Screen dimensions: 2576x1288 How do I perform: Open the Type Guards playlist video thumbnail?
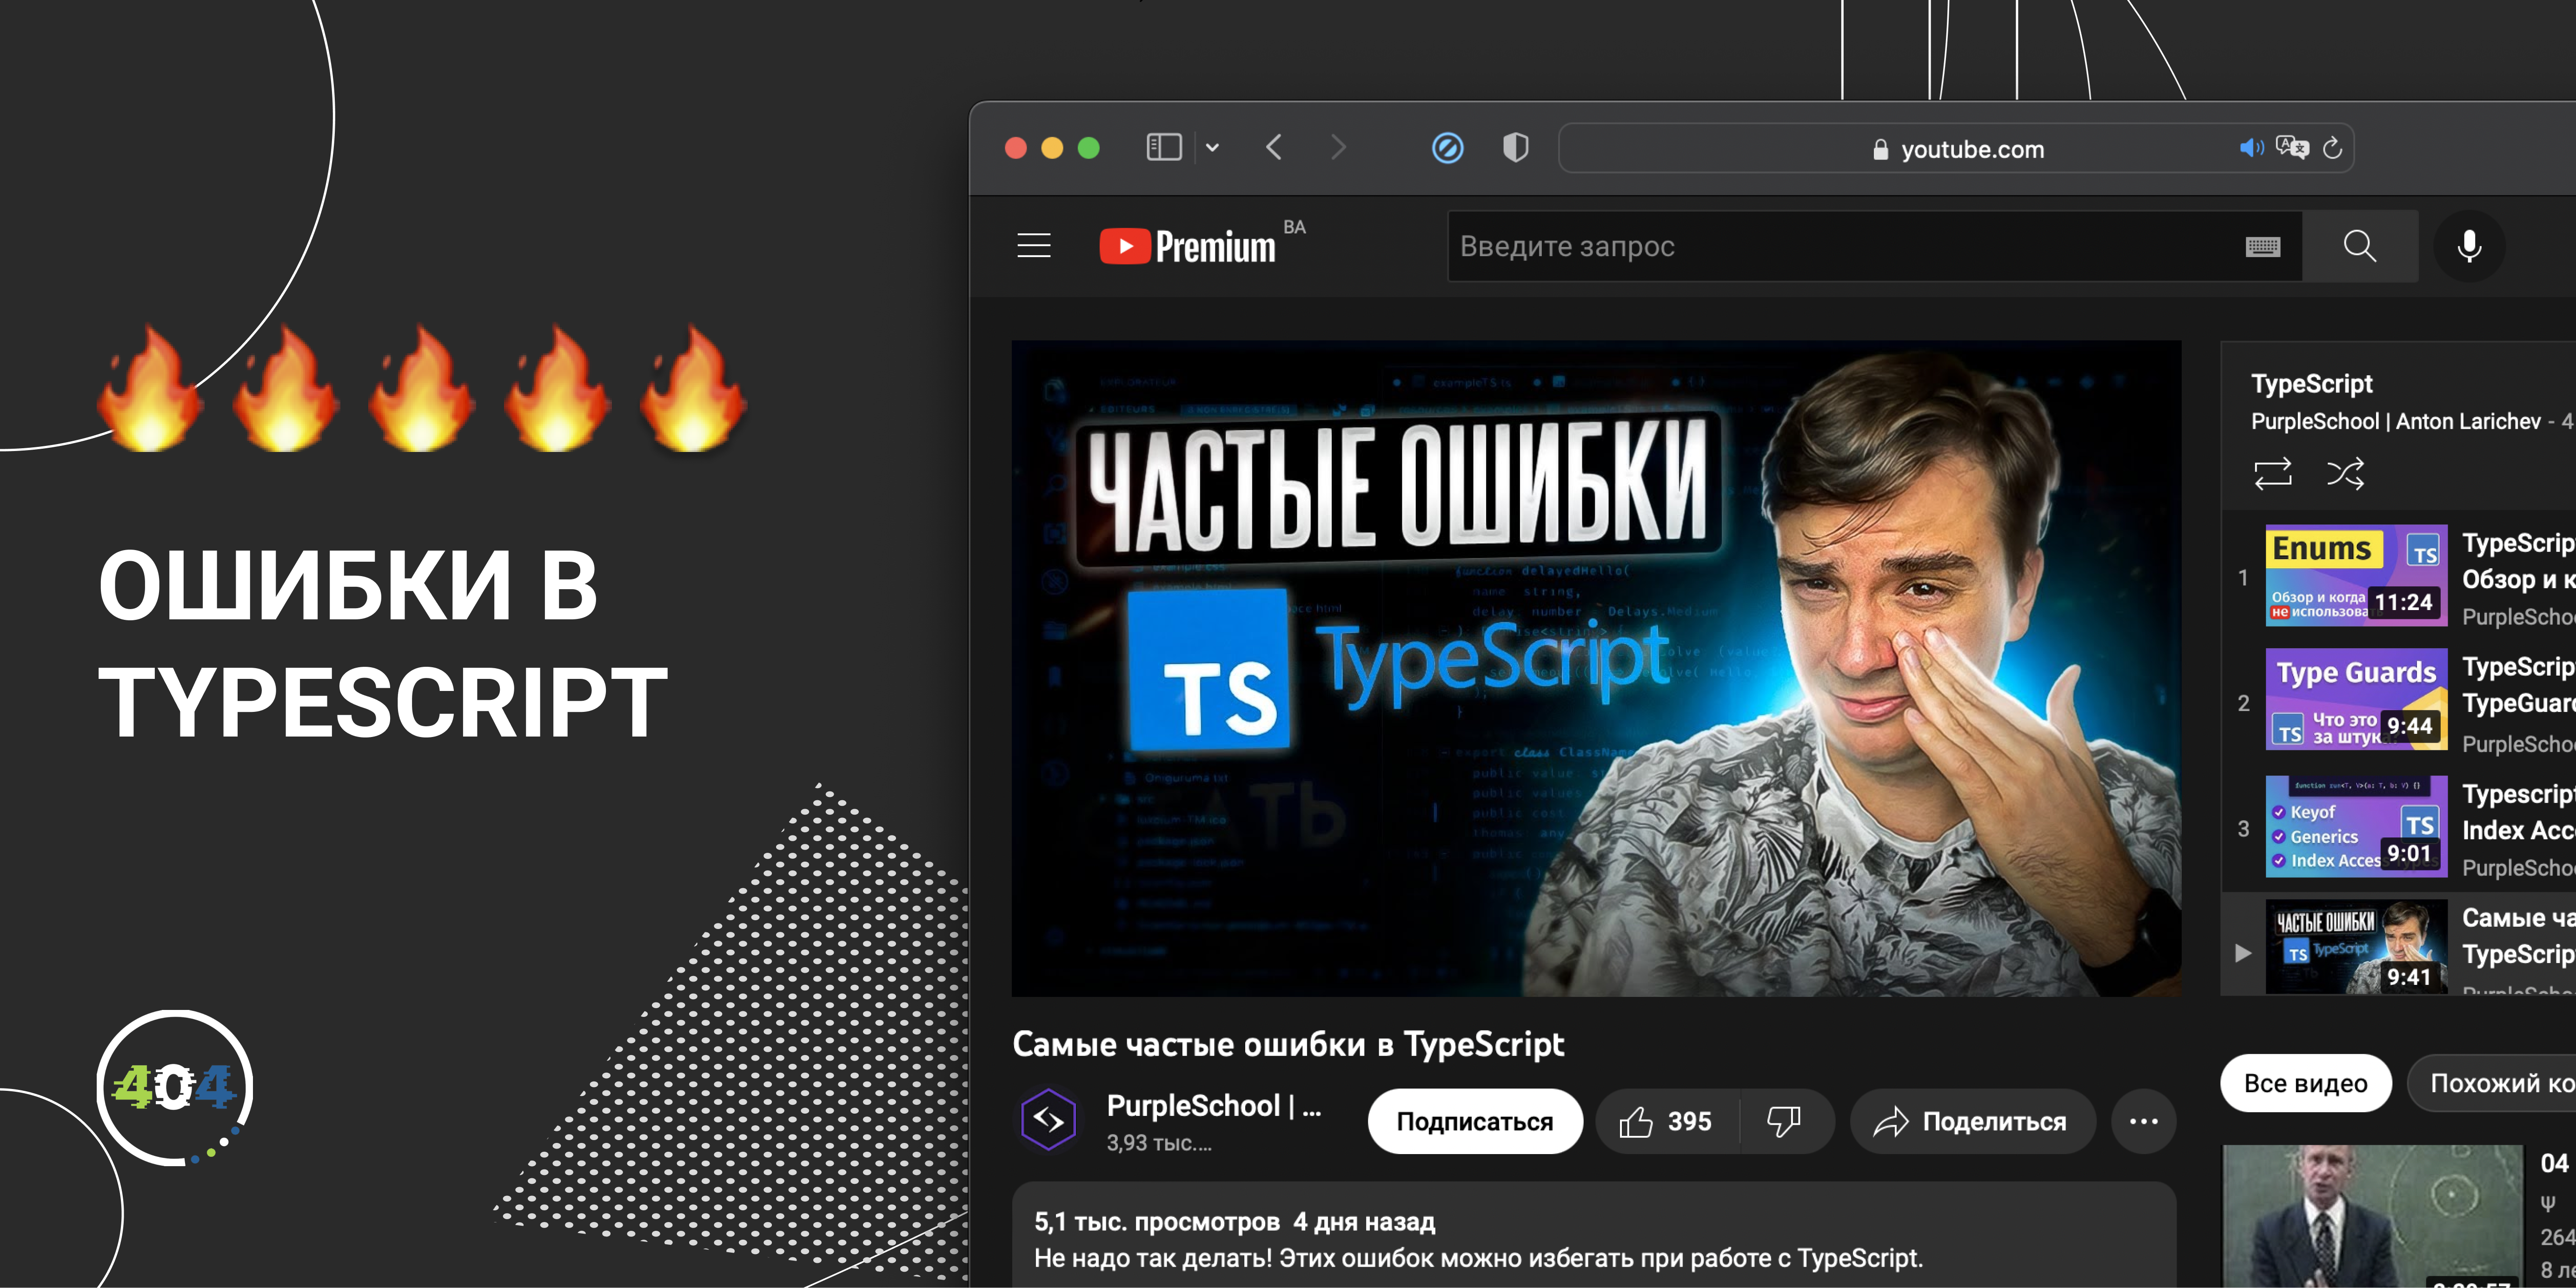[2356, 700]
